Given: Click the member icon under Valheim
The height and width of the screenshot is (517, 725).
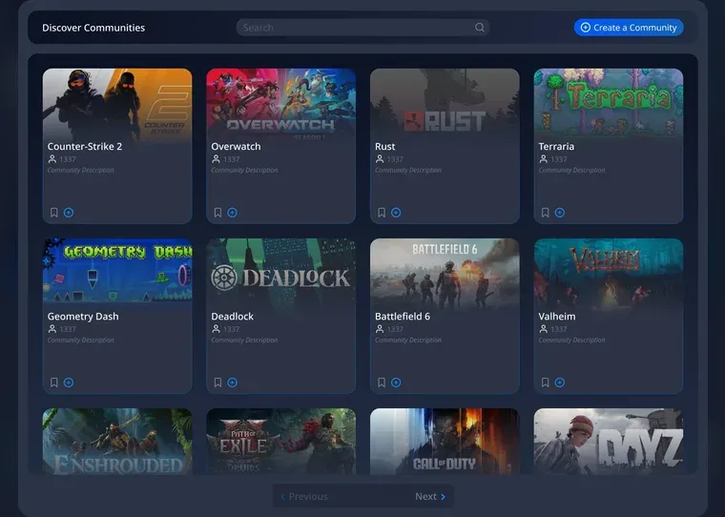Looking at the screenshot, I should (x=543, y=329).
